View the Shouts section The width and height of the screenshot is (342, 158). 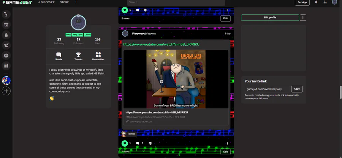coord(59,56)
